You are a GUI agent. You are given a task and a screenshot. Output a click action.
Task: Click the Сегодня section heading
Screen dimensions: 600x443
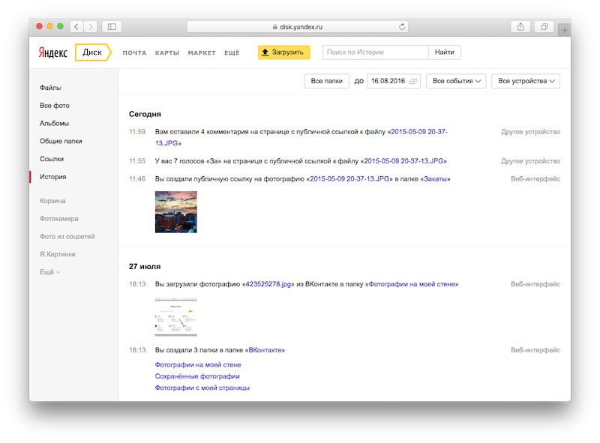click(145, 114)
